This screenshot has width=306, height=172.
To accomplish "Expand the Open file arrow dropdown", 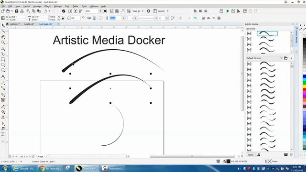I will 11,11.
